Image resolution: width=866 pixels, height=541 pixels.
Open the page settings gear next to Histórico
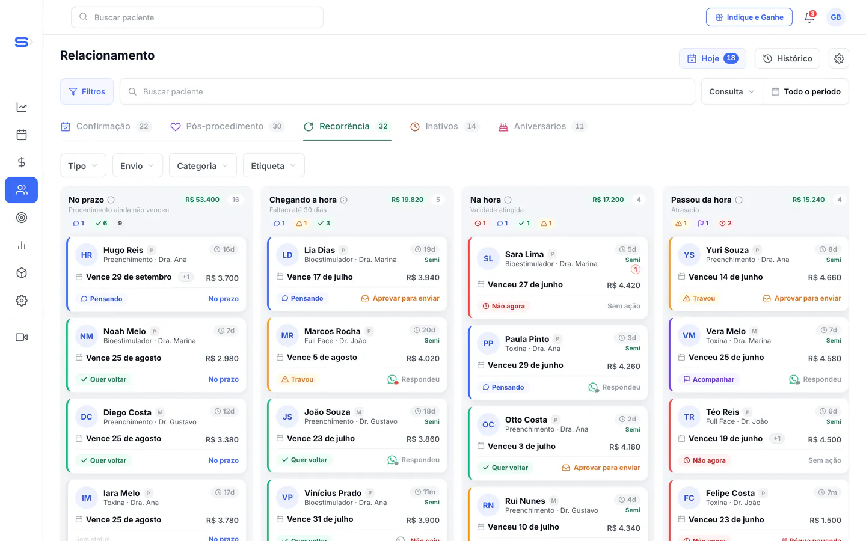tap(839, 58)
